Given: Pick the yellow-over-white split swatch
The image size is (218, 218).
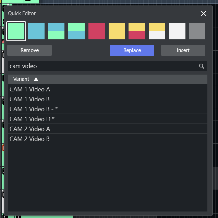Looking at the screenshot, I should [x=157, y=31].
